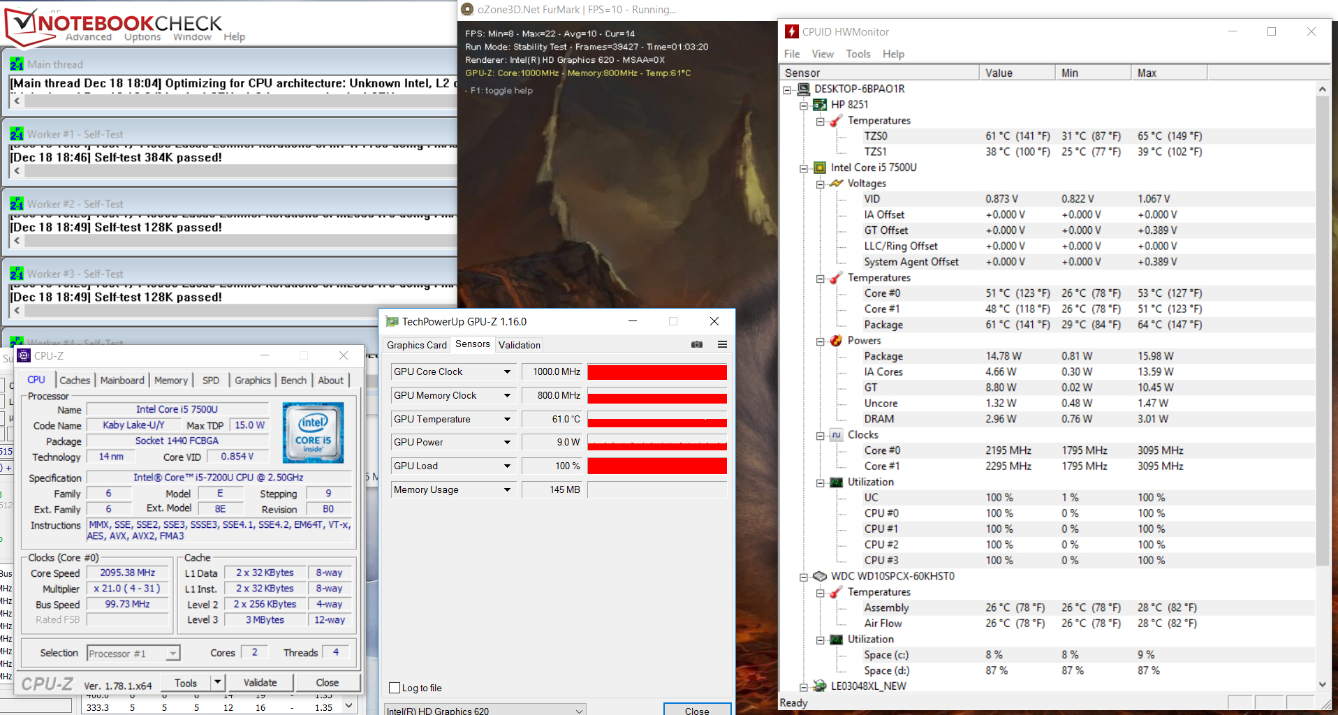The height and width of the screenshot is (715, 1338).
Task: Click the GPU Core Clock red sensor graph
Action: point(657,372)
